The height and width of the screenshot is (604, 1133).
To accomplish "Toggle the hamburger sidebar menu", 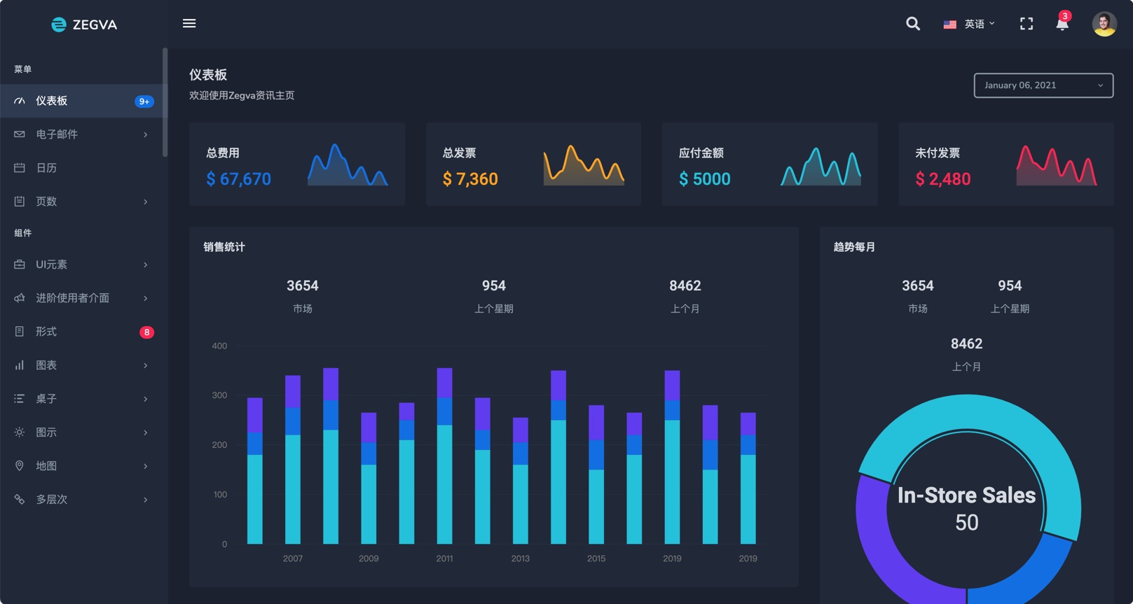I will pyautogui.click(x=189, y=23).
